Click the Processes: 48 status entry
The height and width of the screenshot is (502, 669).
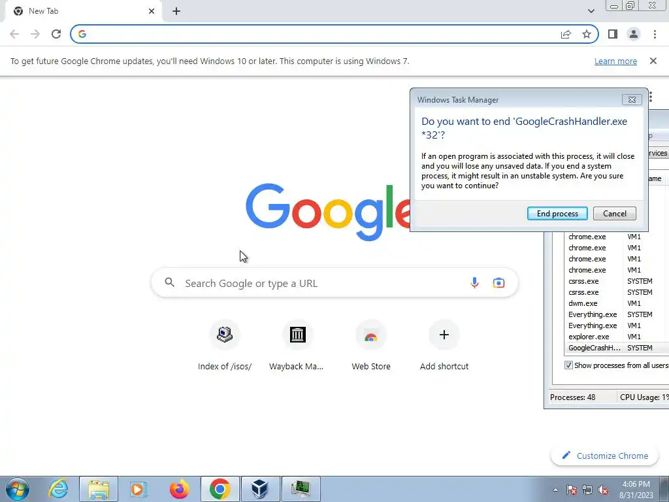pyautogui.click(x=572, y=397)
